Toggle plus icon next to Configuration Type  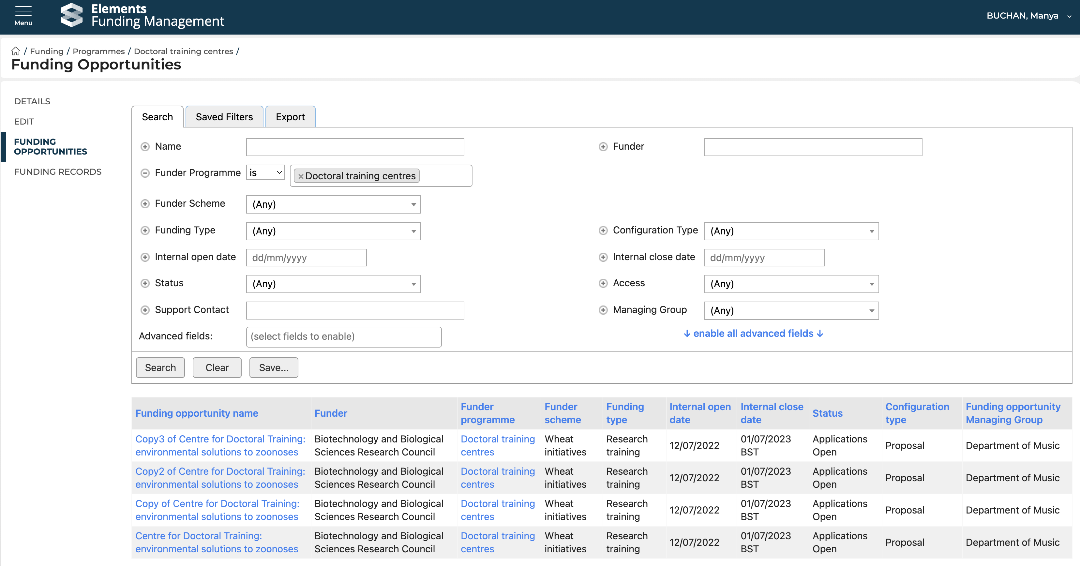(x=603, y=231)
